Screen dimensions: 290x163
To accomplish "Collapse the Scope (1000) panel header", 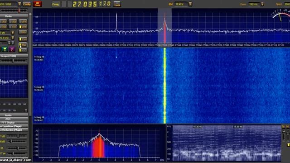I will coord(14,56).
